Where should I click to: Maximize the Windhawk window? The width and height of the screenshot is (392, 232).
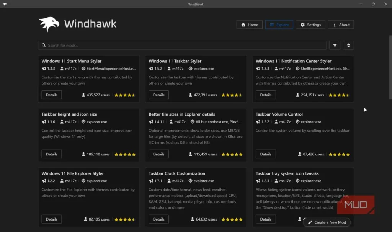click(x=373, y=4)
